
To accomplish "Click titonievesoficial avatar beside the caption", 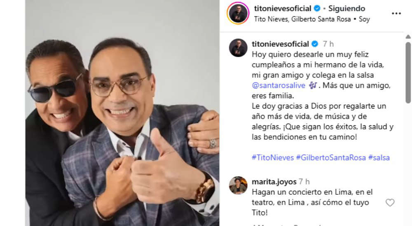I will [238, 48].
